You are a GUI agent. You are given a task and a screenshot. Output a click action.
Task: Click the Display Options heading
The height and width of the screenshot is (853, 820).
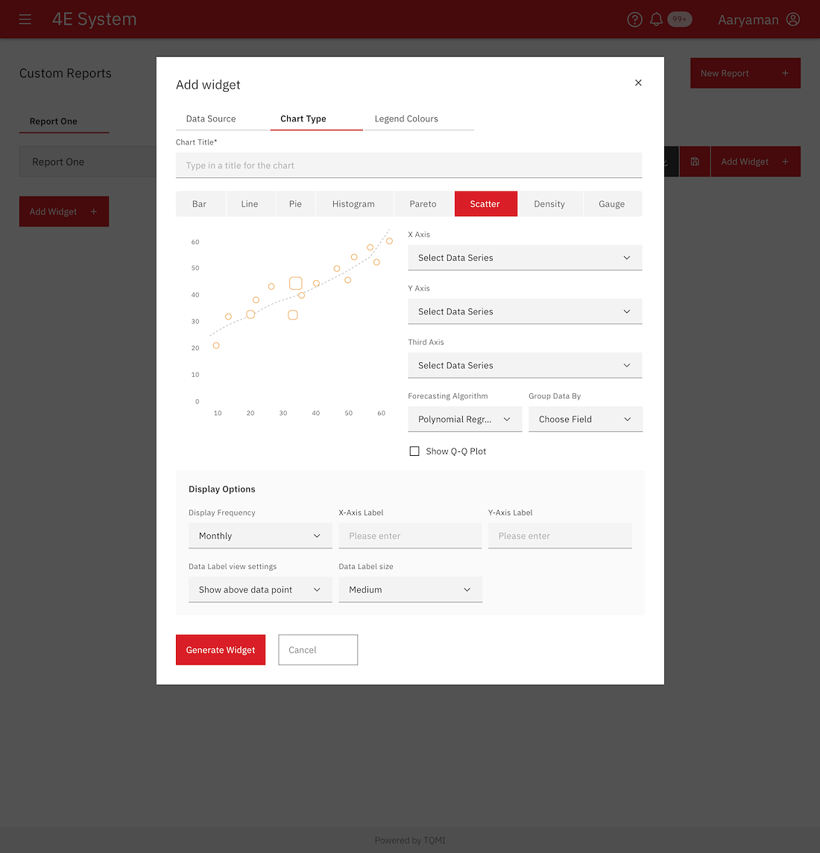(x=221, y=489)
